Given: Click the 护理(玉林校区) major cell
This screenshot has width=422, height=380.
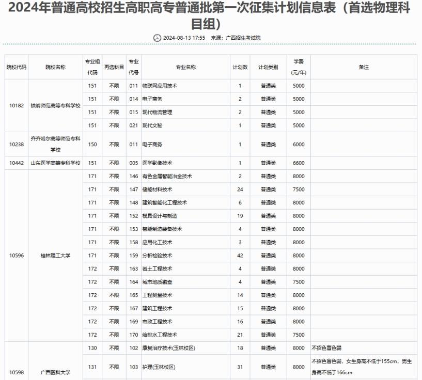Looking at the screenshot, I should point(159,367).
